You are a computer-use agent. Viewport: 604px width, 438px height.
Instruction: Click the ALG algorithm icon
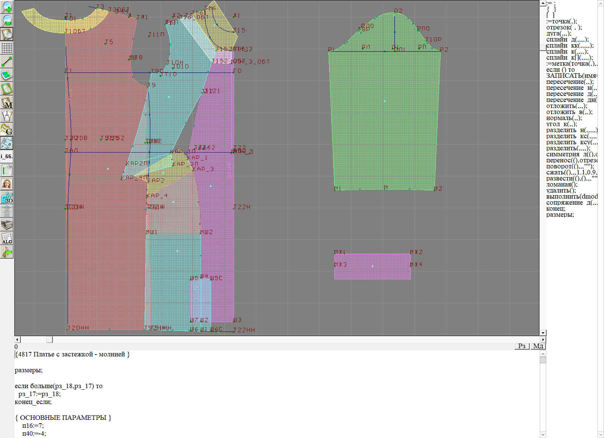7,238
